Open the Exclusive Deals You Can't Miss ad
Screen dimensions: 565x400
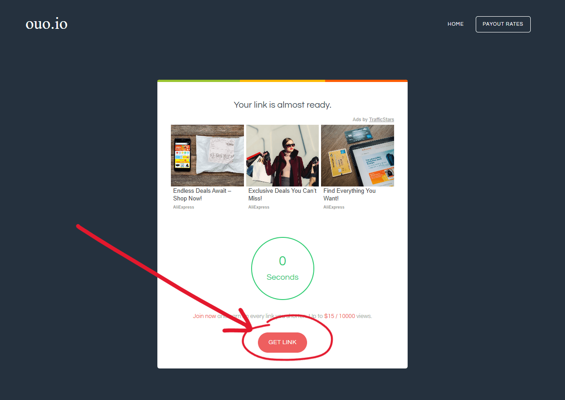pyautogui.click(x=282, y=194)
